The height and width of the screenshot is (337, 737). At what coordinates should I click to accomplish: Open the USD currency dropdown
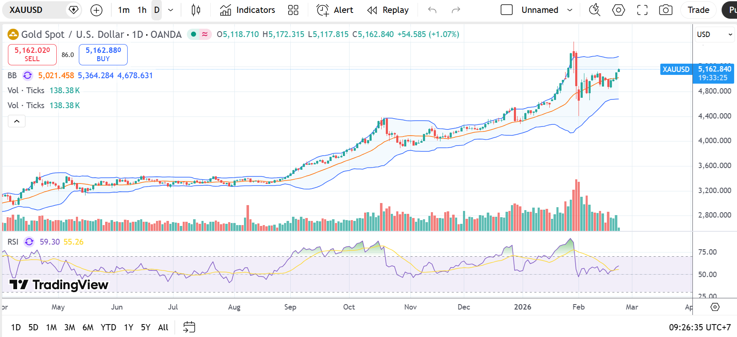[714, 35]
